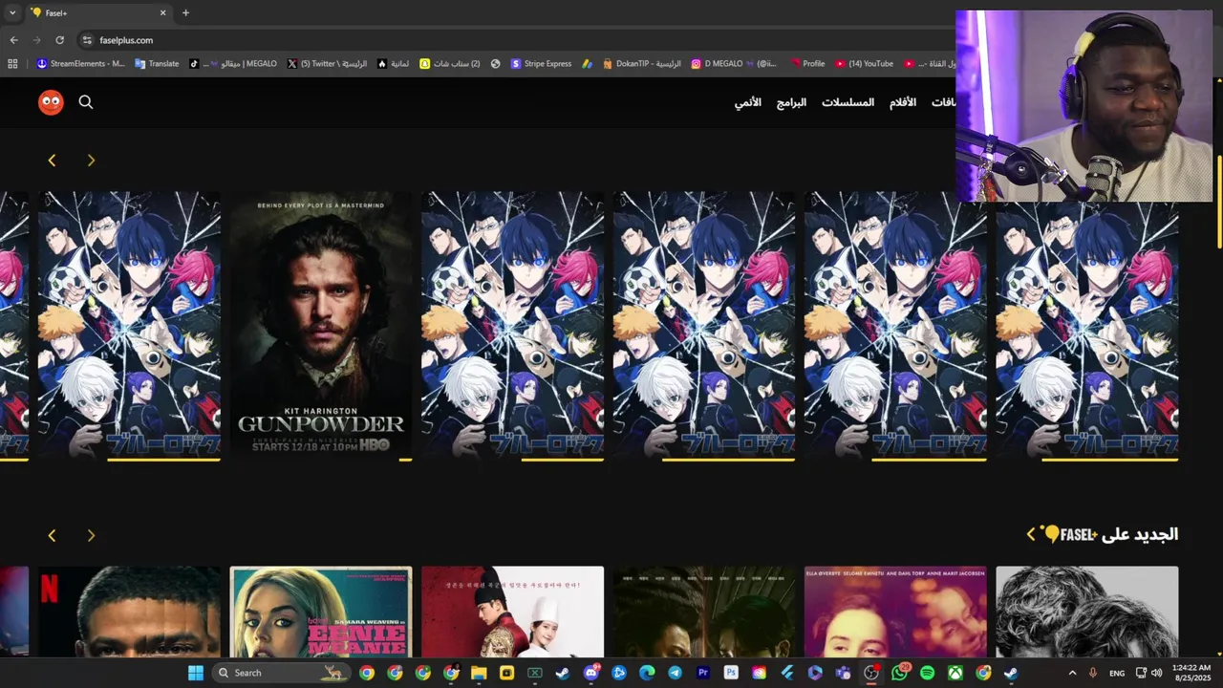Image resolution: width=1223 pixels, height=688 pixels.
Task: Open the Gunpowder Kit Harington poster
Action: pos(321,325)
